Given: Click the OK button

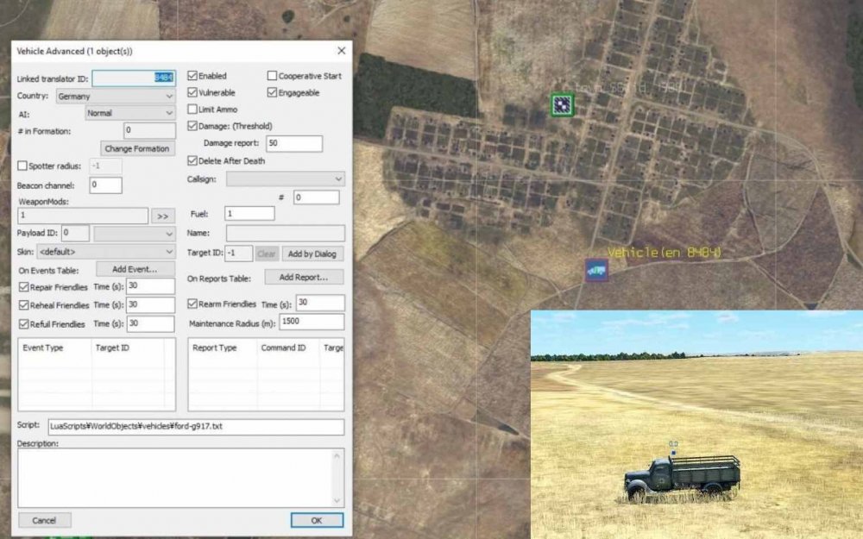Looking at the screenshot, I should pos(317,520).
